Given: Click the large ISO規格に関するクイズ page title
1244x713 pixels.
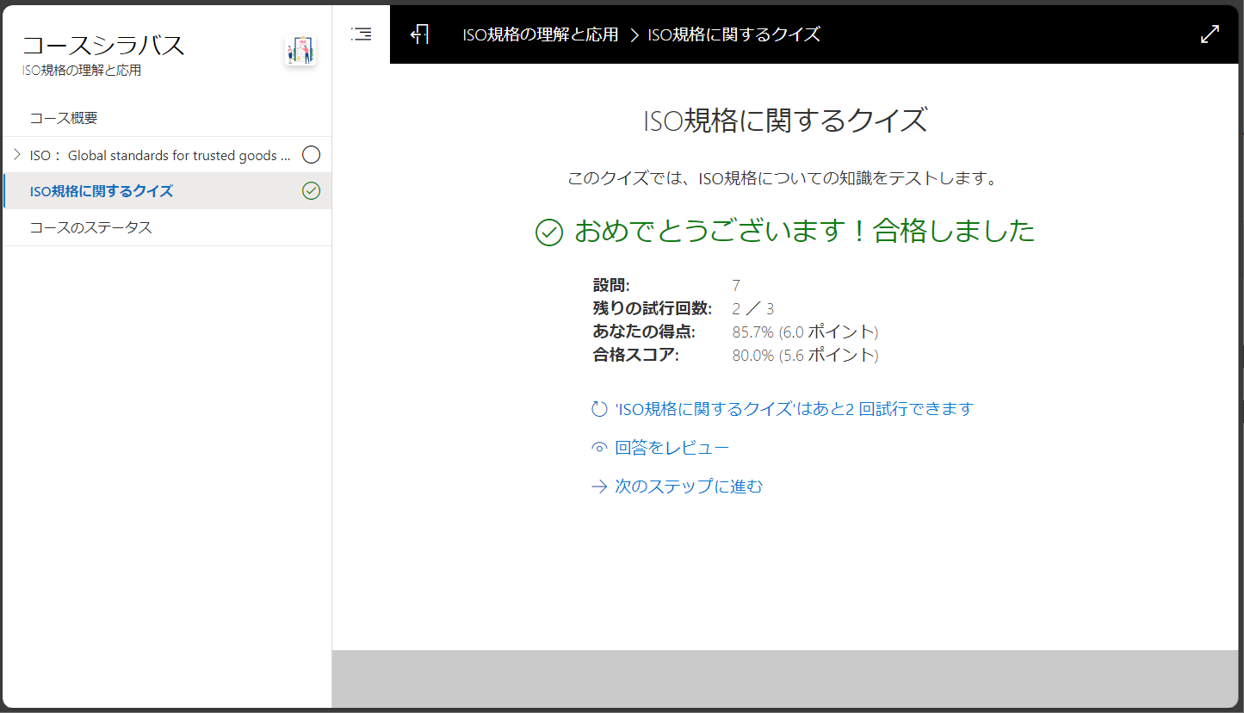Looking at the screenshot, I should [785, 121].
